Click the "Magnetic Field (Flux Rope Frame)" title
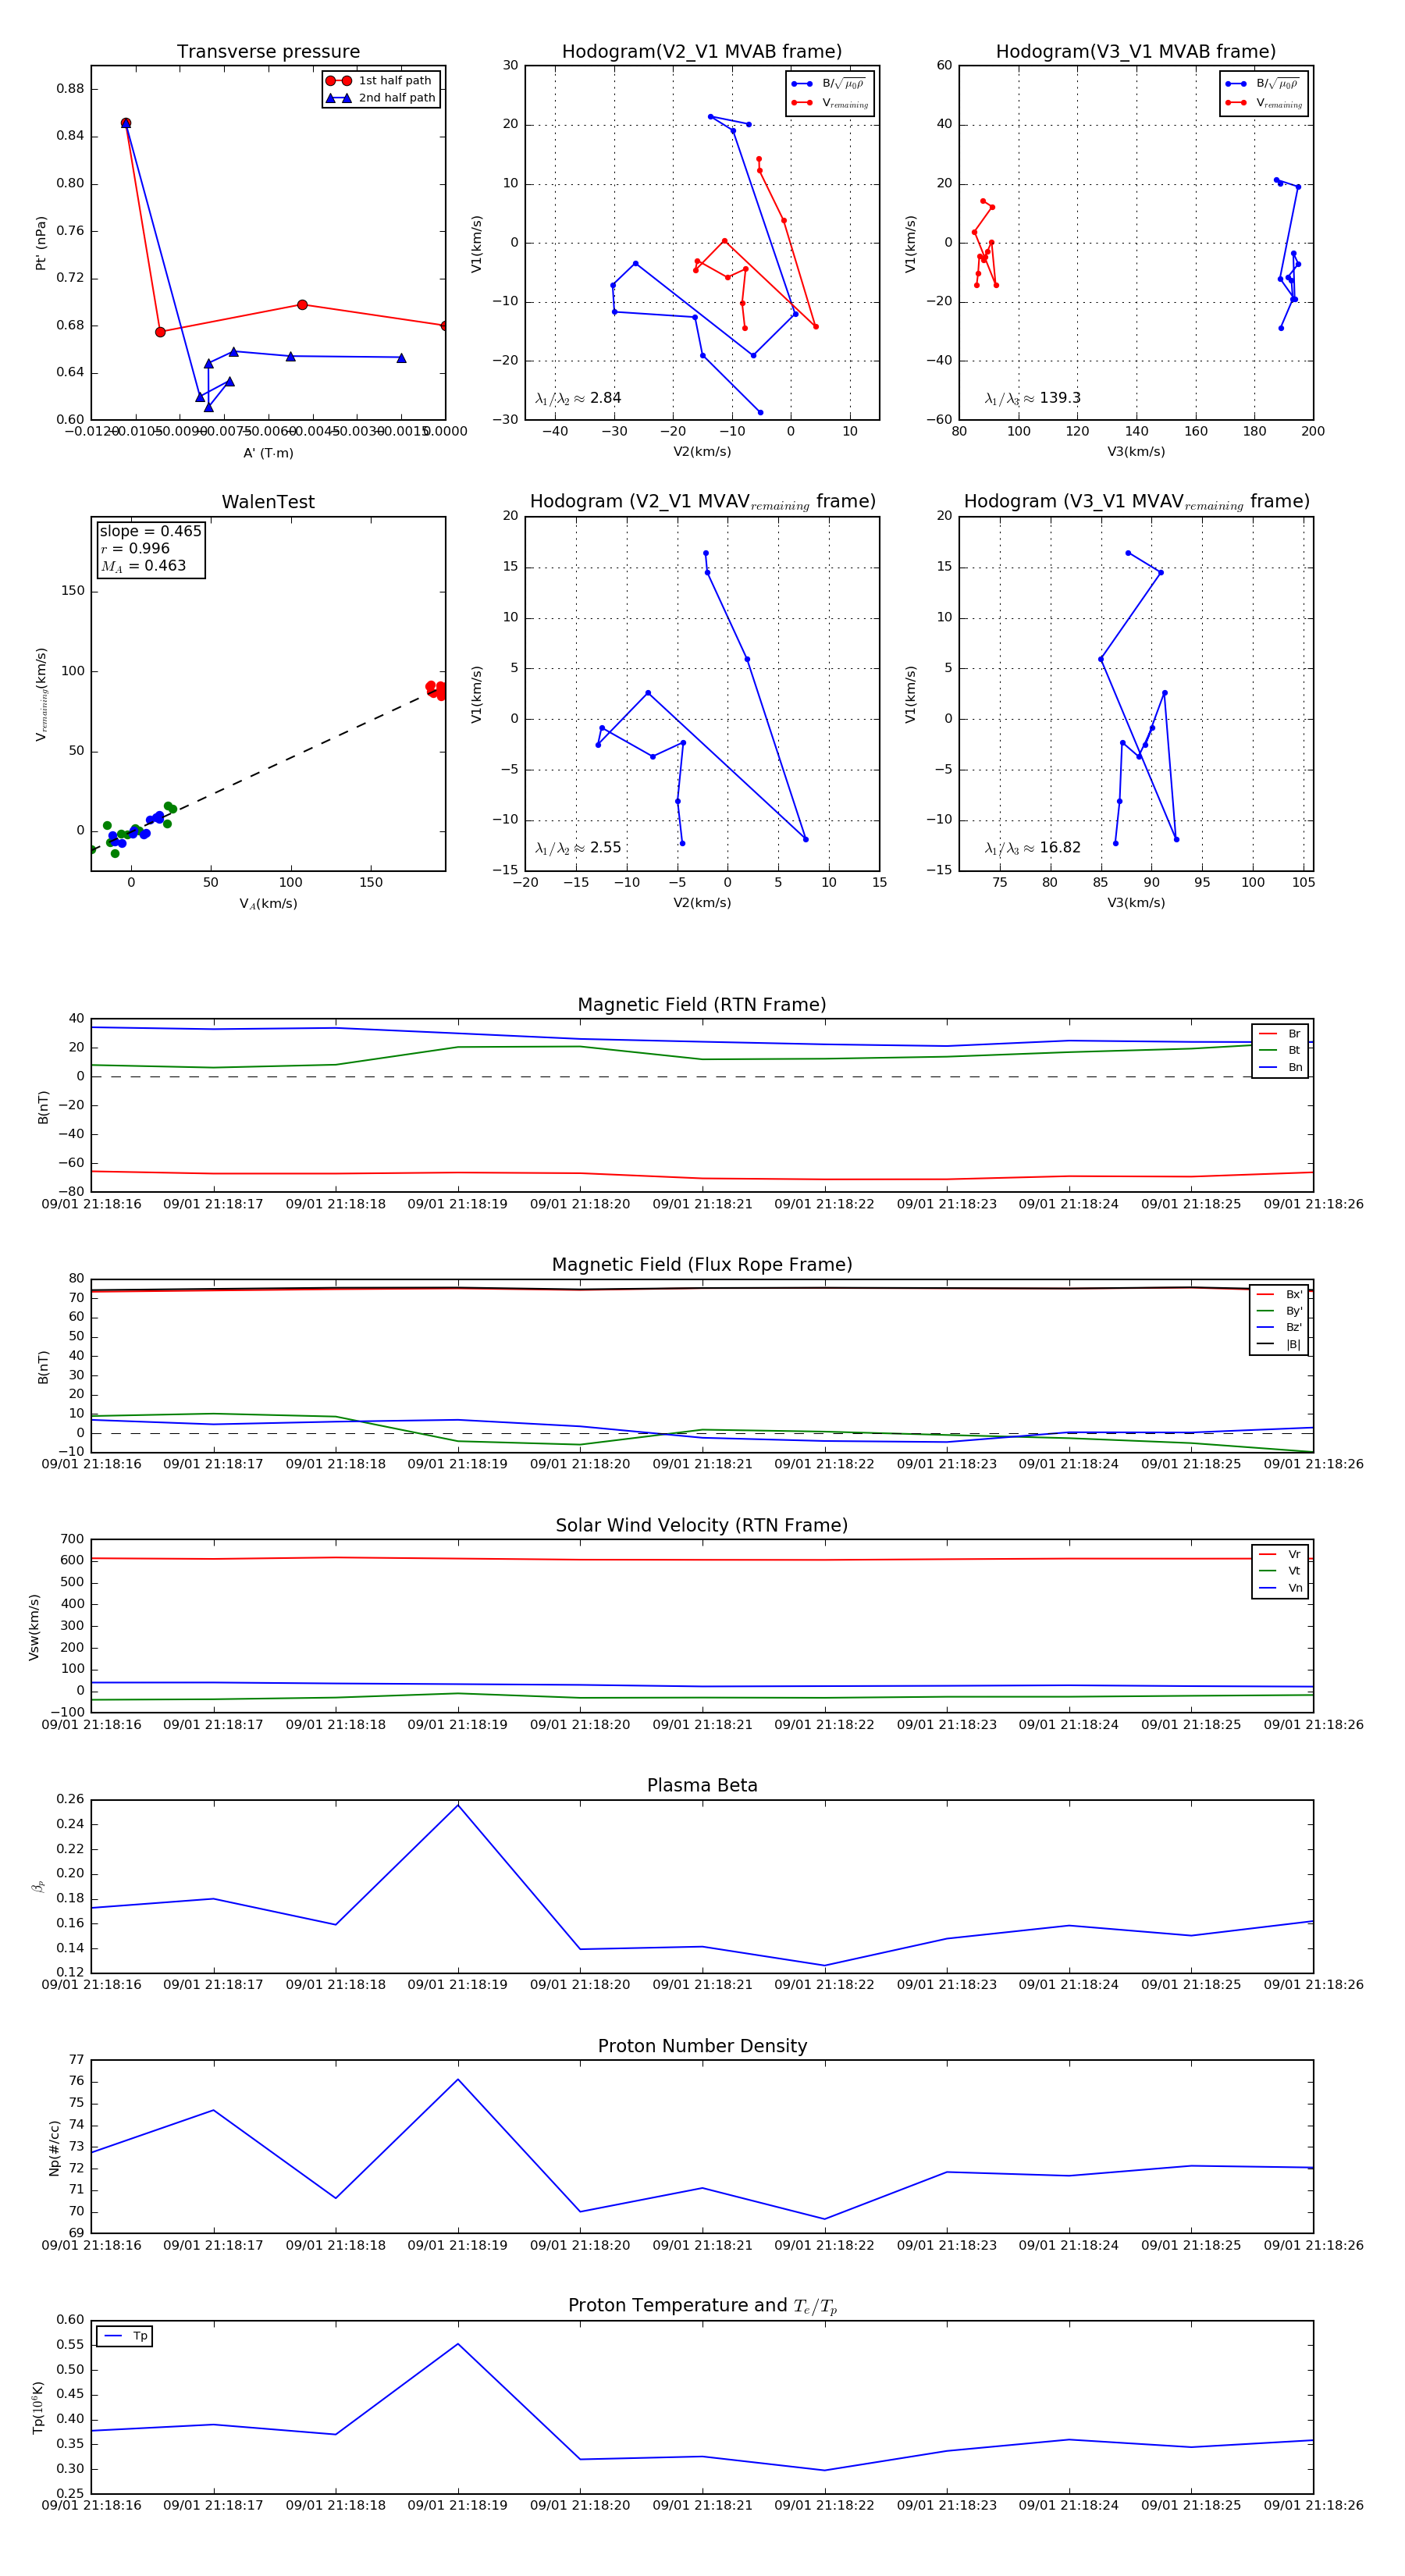 [702, 1265]
